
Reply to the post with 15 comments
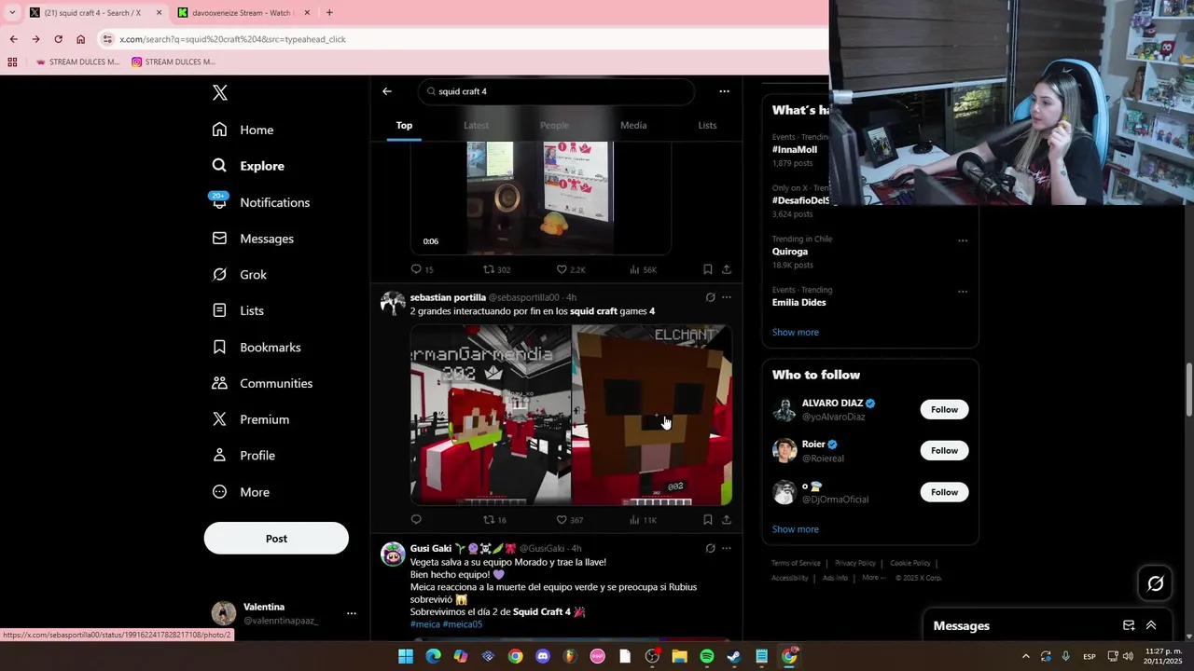point(422,269)
